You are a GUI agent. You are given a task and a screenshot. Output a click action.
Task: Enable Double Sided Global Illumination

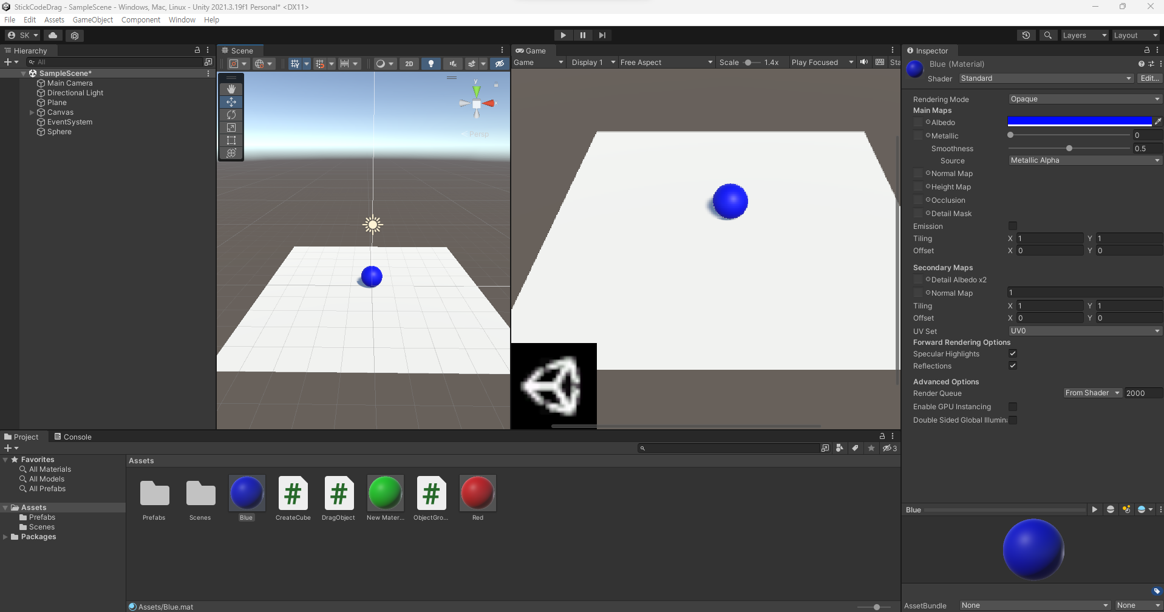pos(1013,420)
